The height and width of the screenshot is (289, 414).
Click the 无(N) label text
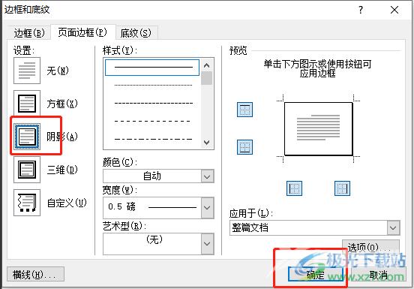58,71
